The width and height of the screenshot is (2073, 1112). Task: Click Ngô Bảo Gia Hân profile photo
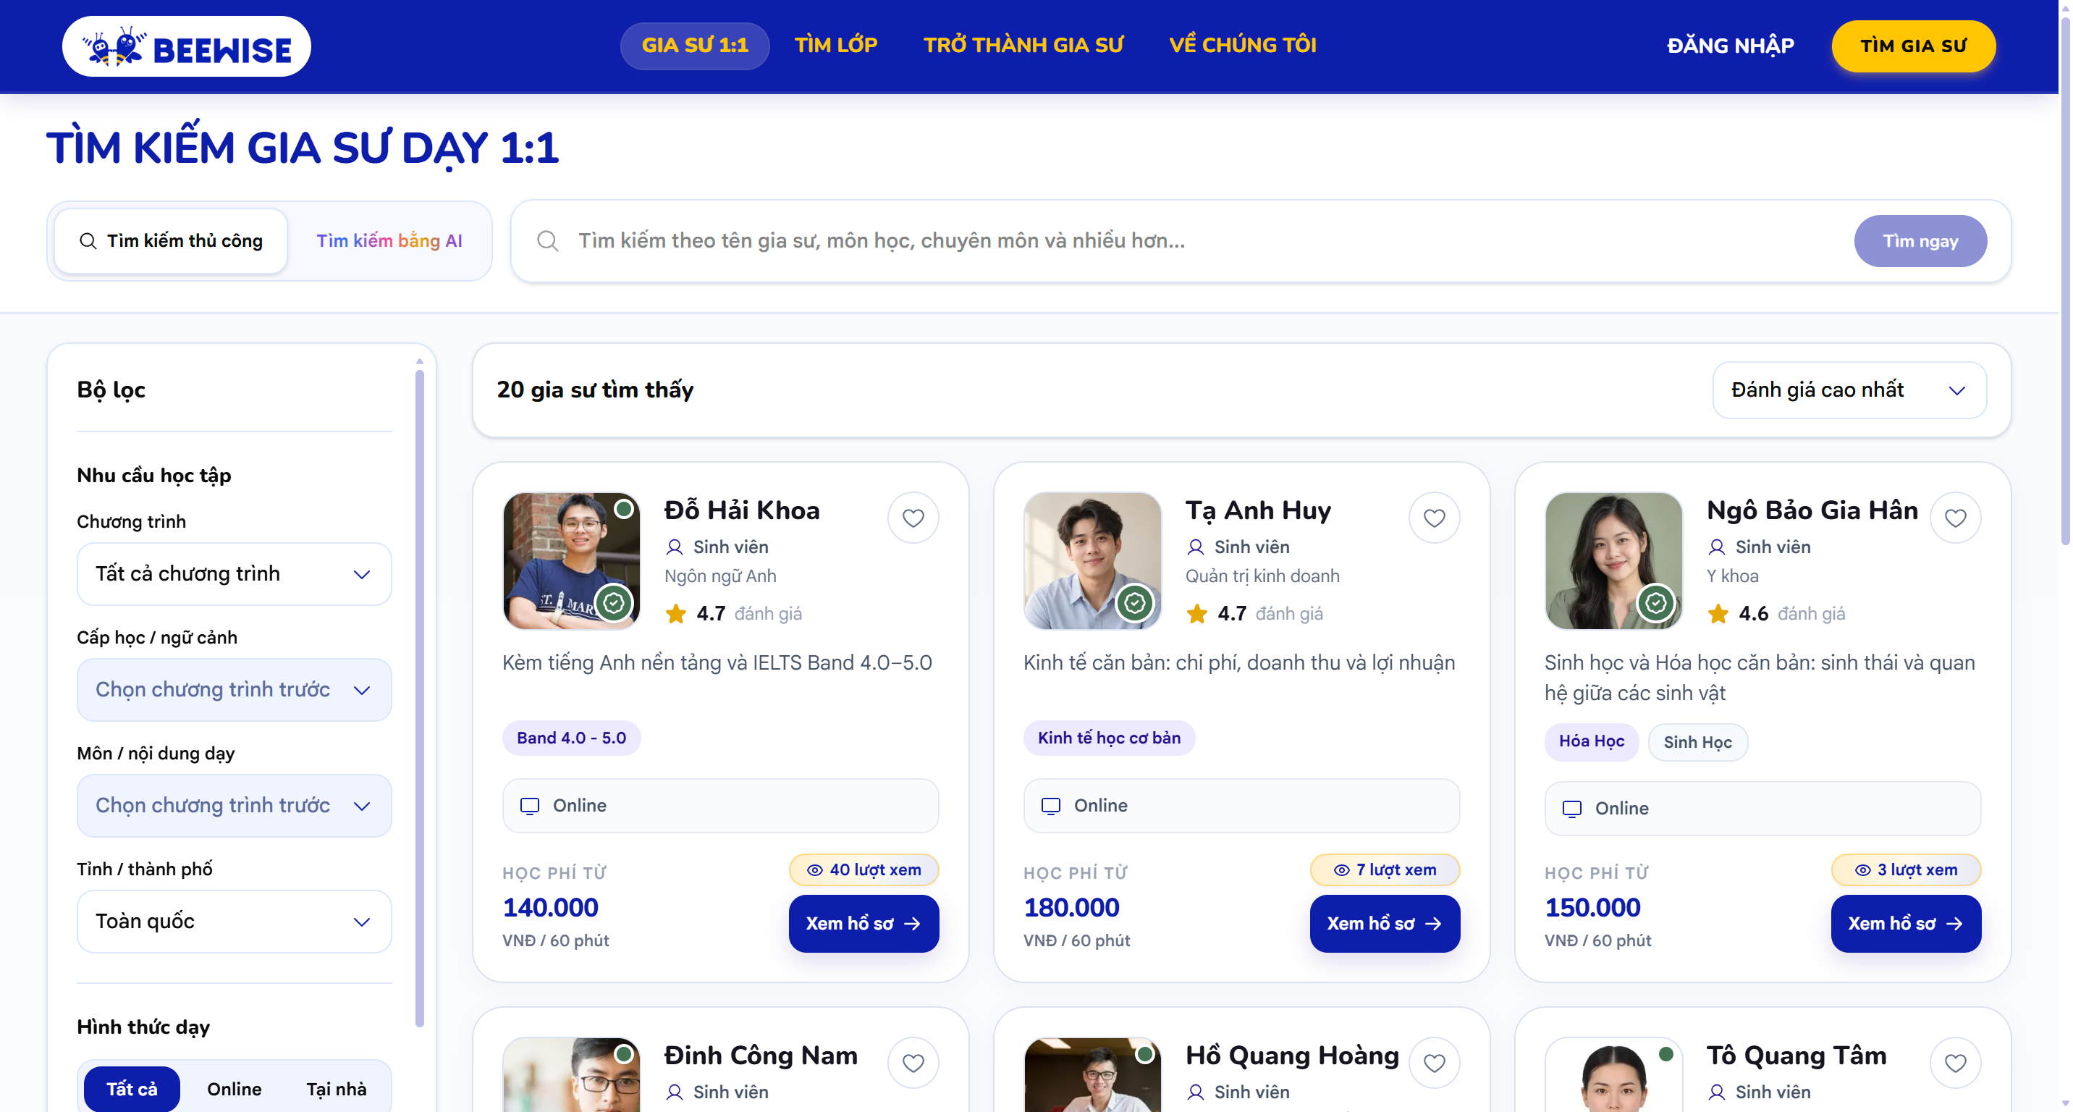click(x=1613, y=561)
